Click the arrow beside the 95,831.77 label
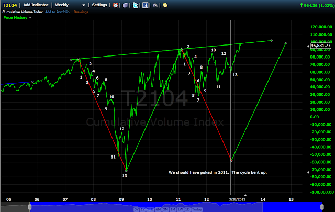The image size is (335, 212). coord(308,46)
